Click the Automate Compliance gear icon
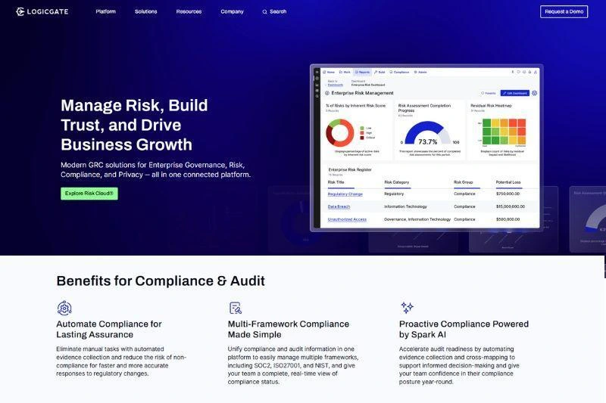Image resolution: width=606 pixels, height=403 pixels. 64,308
